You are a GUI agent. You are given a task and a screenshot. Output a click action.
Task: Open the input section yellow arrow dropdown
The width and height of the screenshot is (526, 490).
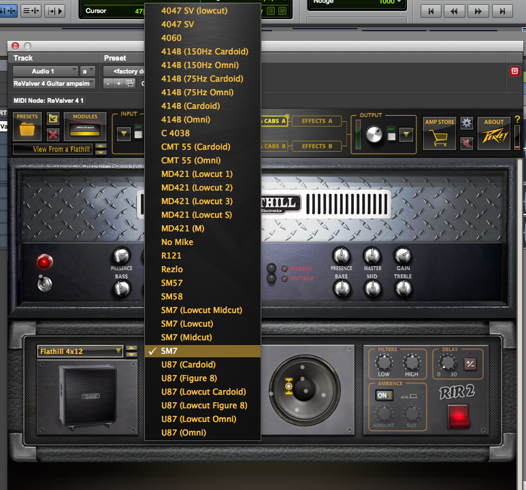tap(124, 134)
